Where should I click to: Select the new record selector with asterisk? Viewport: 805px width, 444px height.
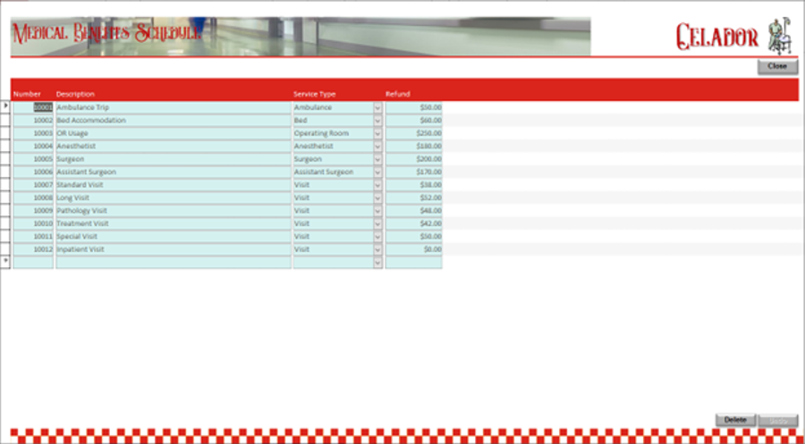pos(5,263)
